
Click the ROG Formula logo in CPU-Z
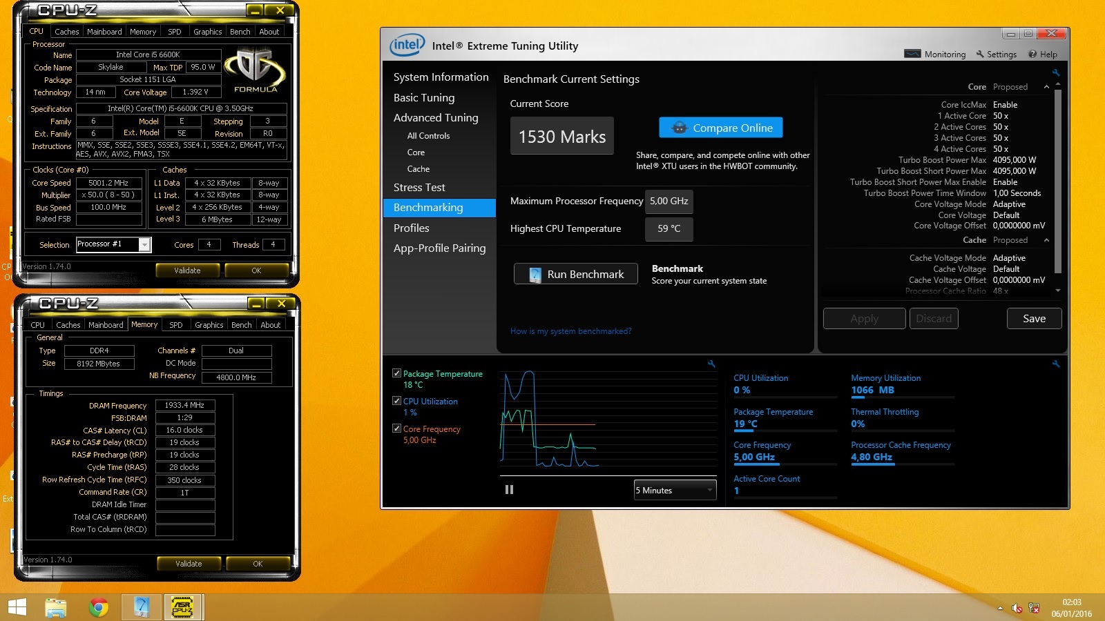256,70
